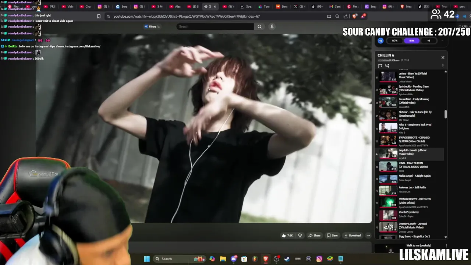Viewport: 471px width, 265px height.
Task: Toggle playlist loop
Action: [380, 66]
